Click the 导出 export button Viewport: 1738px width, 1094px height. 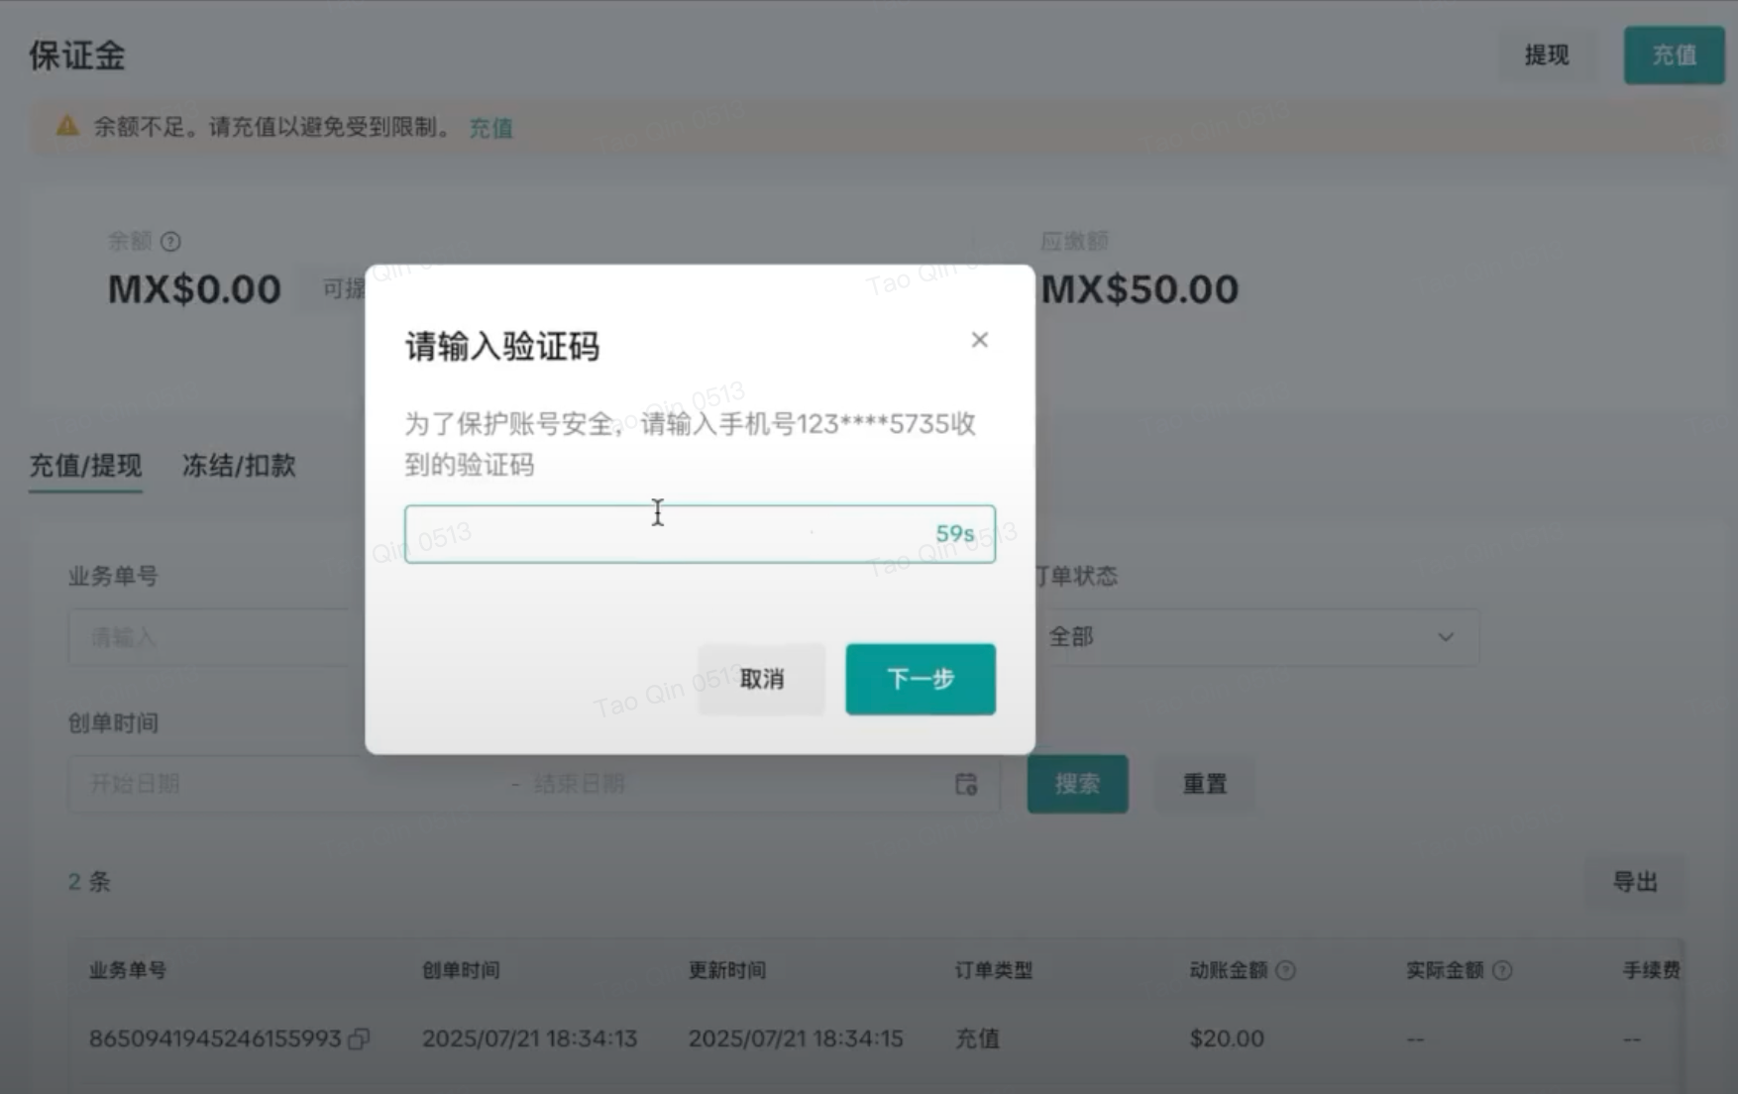pyautogui.click(x=1635, y=881)
